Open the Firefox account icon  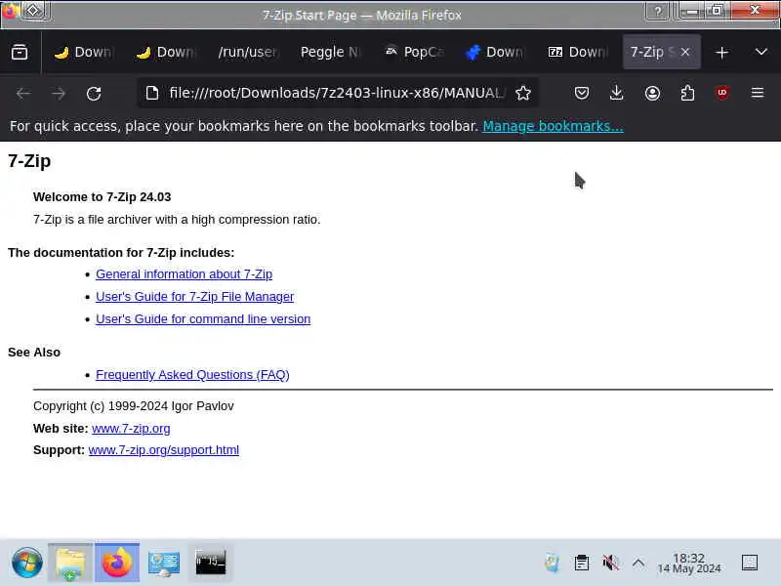pyautogui.click(x=652, y=93)
